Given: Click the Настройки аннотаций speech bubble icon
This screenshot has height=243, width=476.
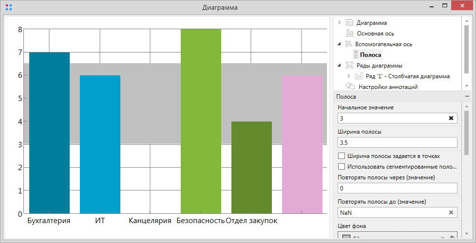Looking at the screenshot, I should (350, 87).
